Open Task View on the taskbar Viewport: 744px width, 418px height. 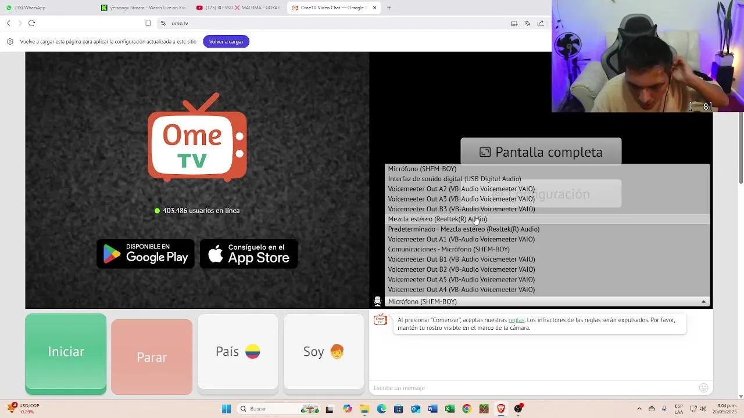[330, 409]
